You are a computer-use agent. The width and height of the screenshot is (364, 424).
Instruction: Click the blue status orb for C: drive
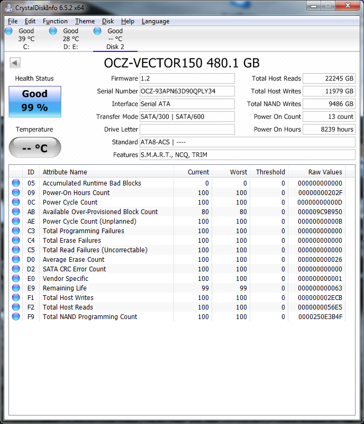[x=8, y=31]
